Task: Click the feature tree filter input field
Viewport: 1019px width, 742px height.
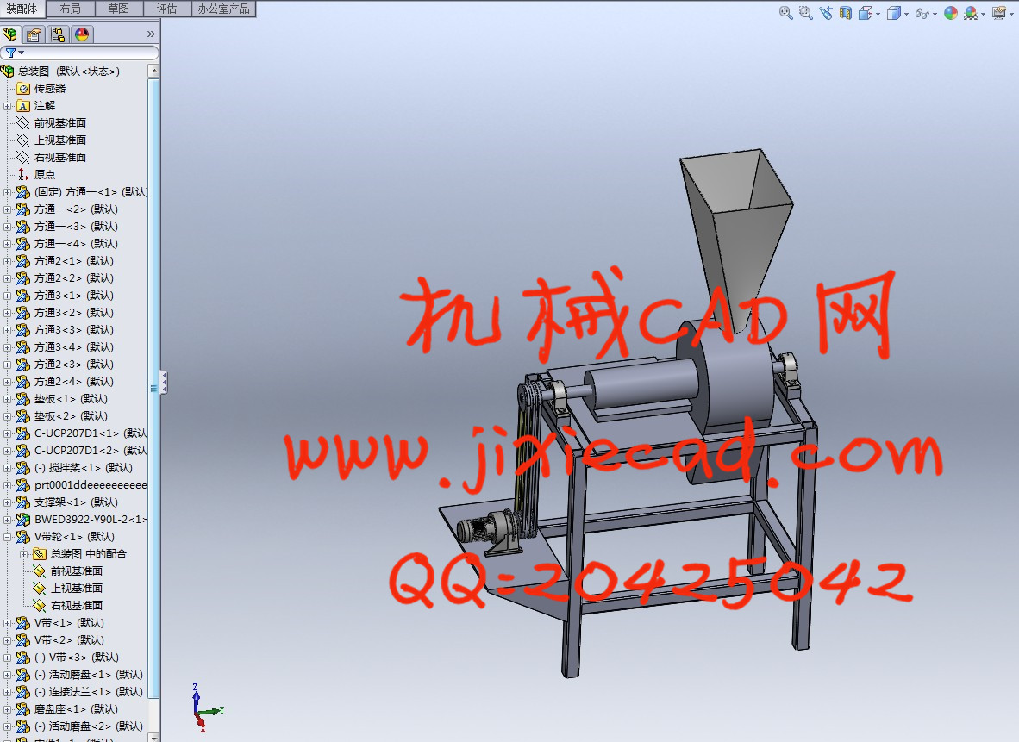Action: 86,53
